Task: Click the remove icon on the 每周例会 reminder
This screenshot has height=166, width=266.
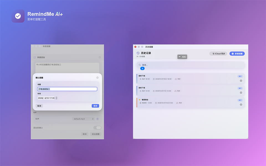Action: (241, 105)
